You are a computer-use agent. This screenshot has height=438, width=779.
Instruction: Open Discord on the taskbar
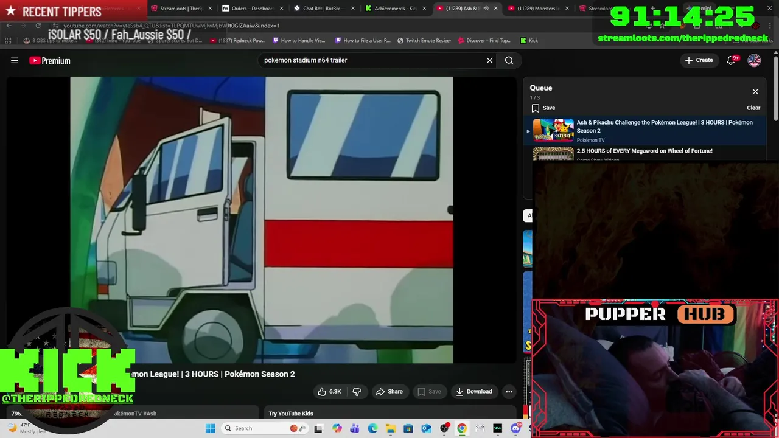point(515,429)
